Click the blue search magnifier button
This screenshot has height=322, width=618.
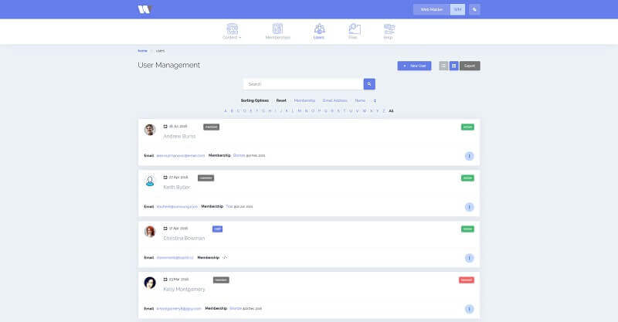(369, 84)
